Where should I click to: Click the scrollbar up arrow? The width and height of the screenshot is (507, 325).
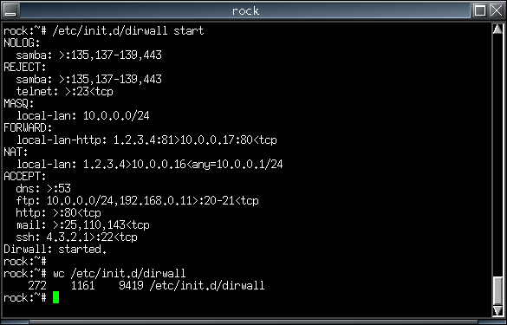click(497, 29)
